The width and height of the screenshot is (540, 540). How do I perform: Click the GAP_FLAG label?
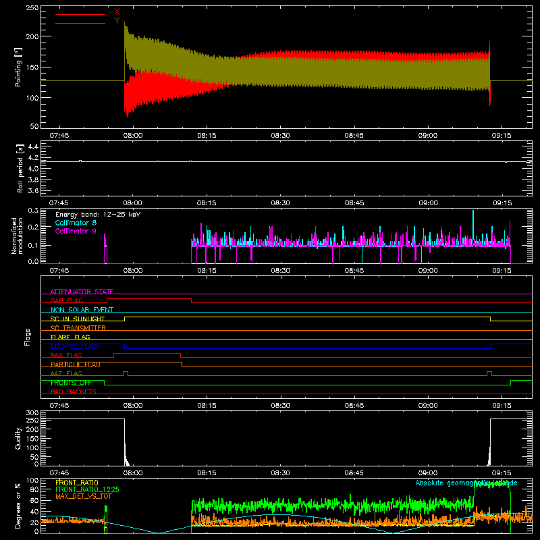click(x=66, y=300)
